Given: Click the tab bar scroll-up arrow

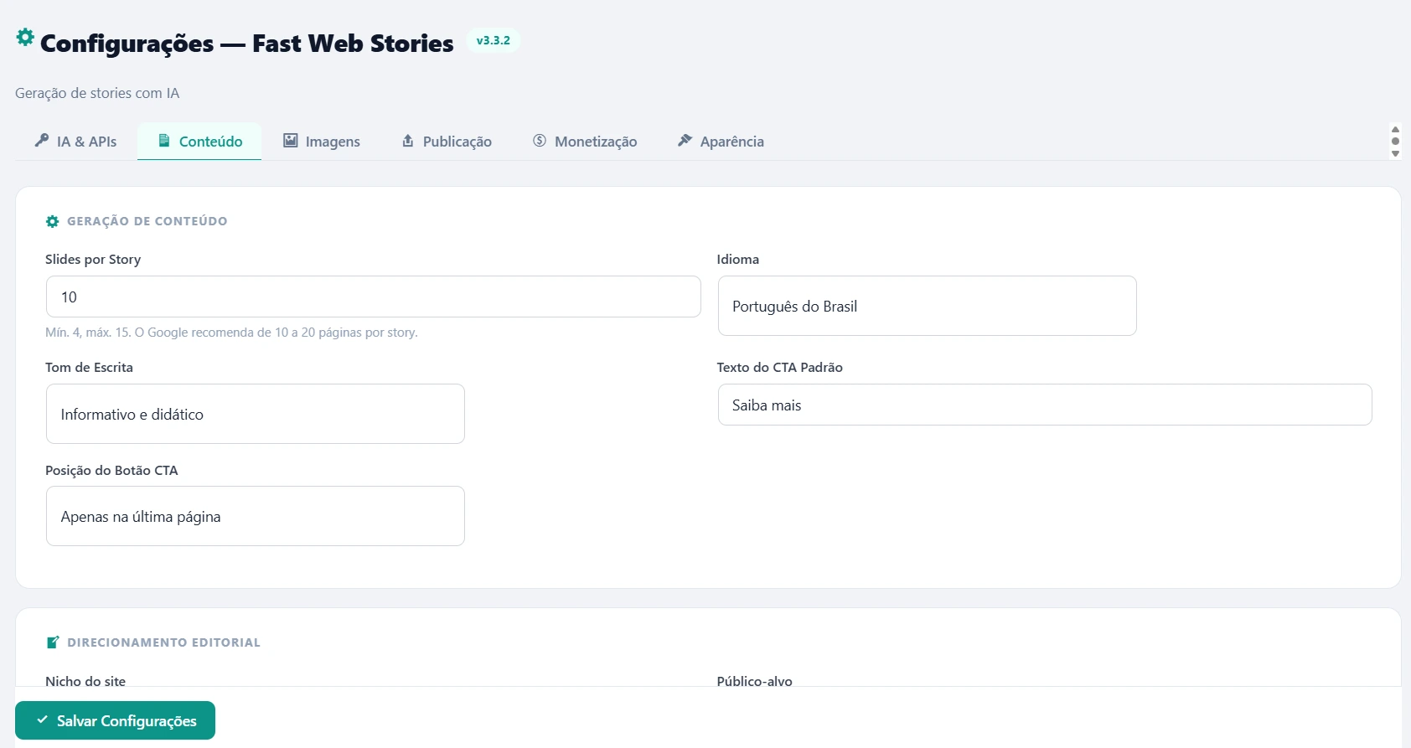Looking at the screenshot, I should pyautogui.click(x=1395, y=129).
